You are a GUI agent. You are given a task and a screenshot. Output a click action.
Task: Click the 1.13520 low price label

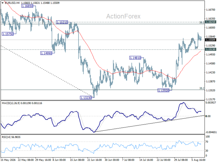(x=163, y=91)
